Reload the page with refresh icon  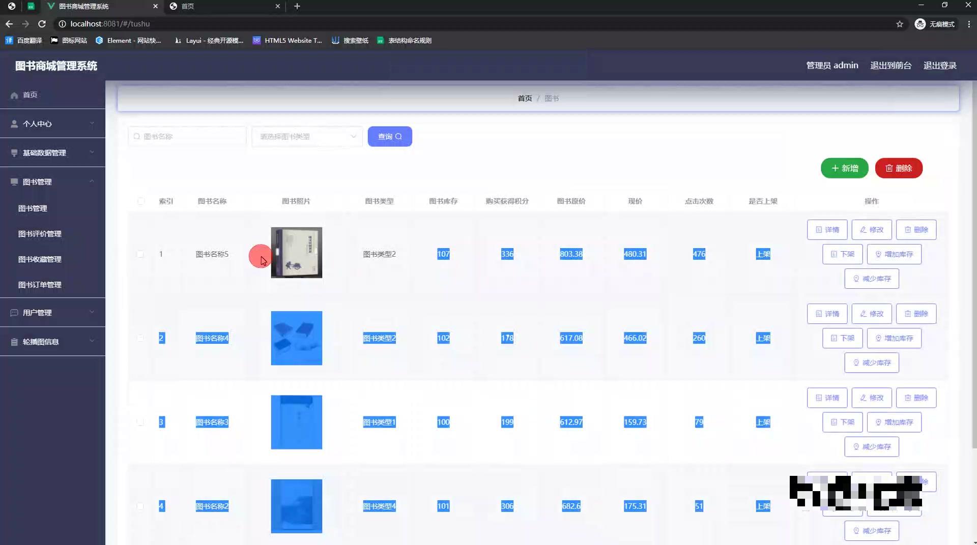[x=42, y=24]
